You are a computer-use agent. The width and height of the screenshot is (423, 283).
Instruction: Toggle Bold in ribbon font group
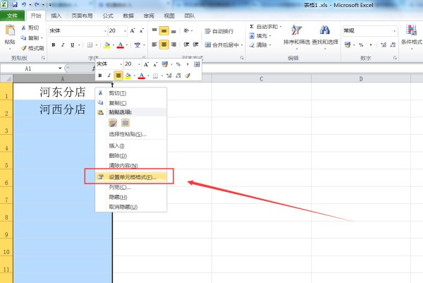(x=54, y=45)
